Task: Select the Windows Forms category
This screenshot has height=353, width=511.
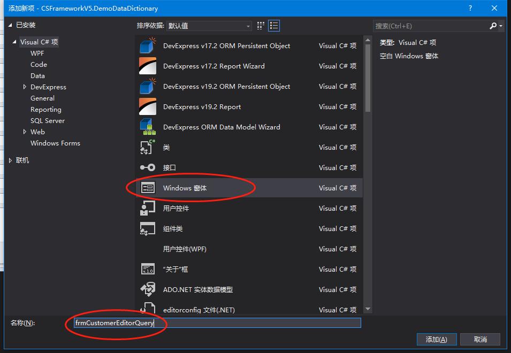Action: click(x=55, y=143)
